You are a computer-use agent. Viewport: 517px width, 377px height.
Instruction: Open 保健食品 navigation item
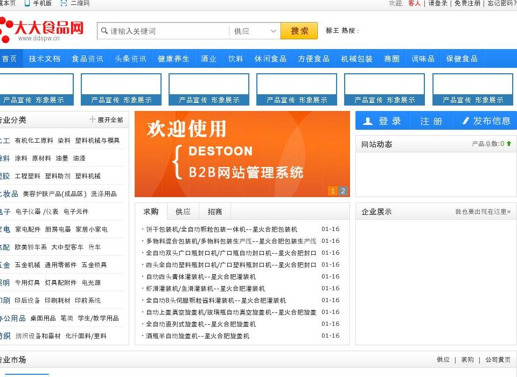pos(462,59)
